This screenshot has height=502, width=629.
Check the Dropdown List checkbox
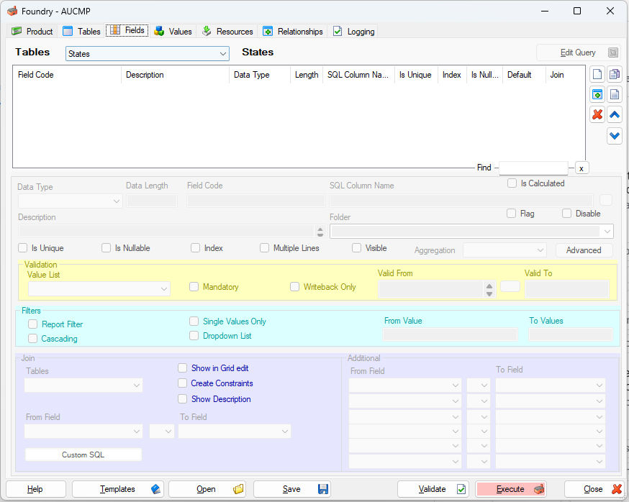[x=194, y=336]
